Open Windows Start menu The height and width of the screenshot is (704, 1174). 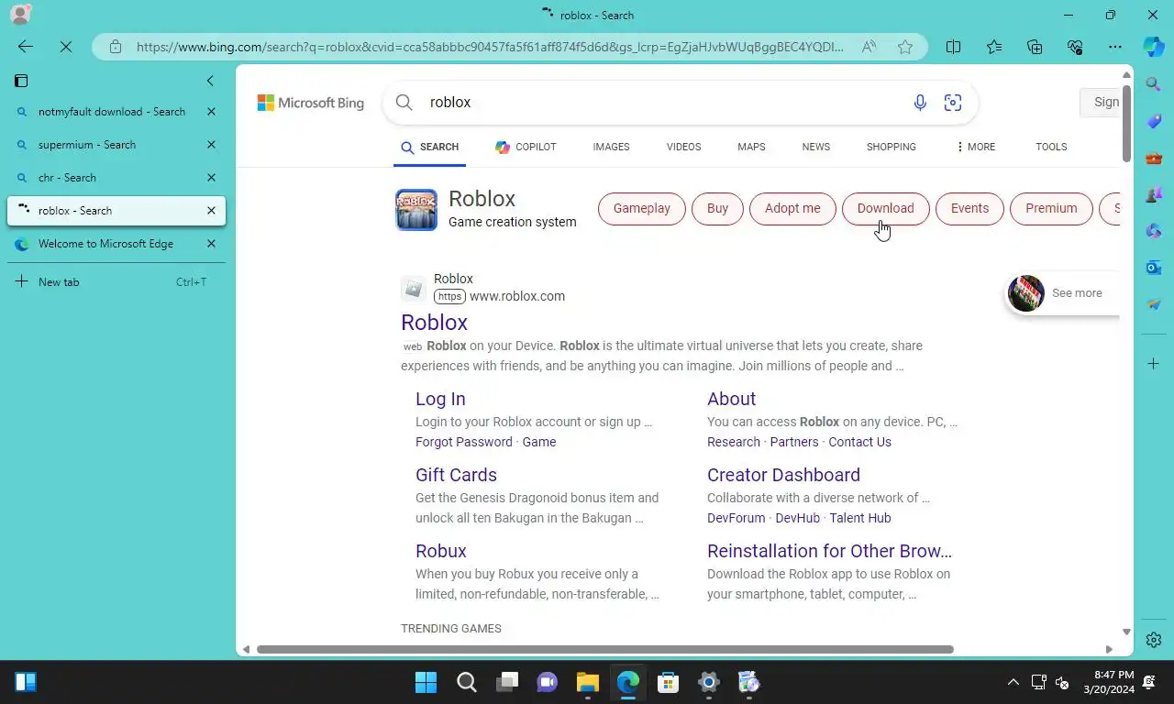(426, 682)
